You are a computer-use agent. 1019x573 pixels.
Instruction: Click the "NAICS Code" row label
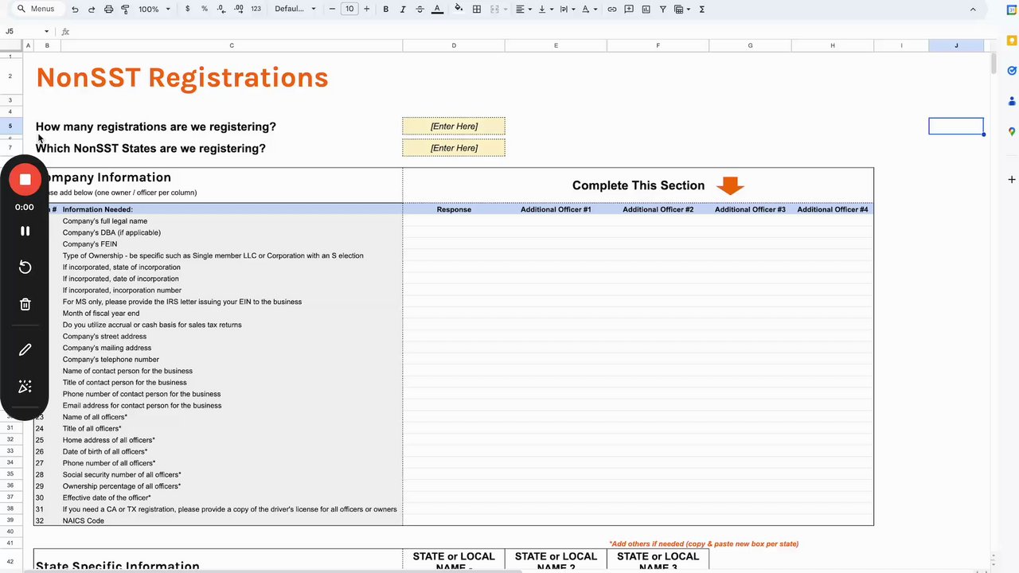(x=84, y=520)
